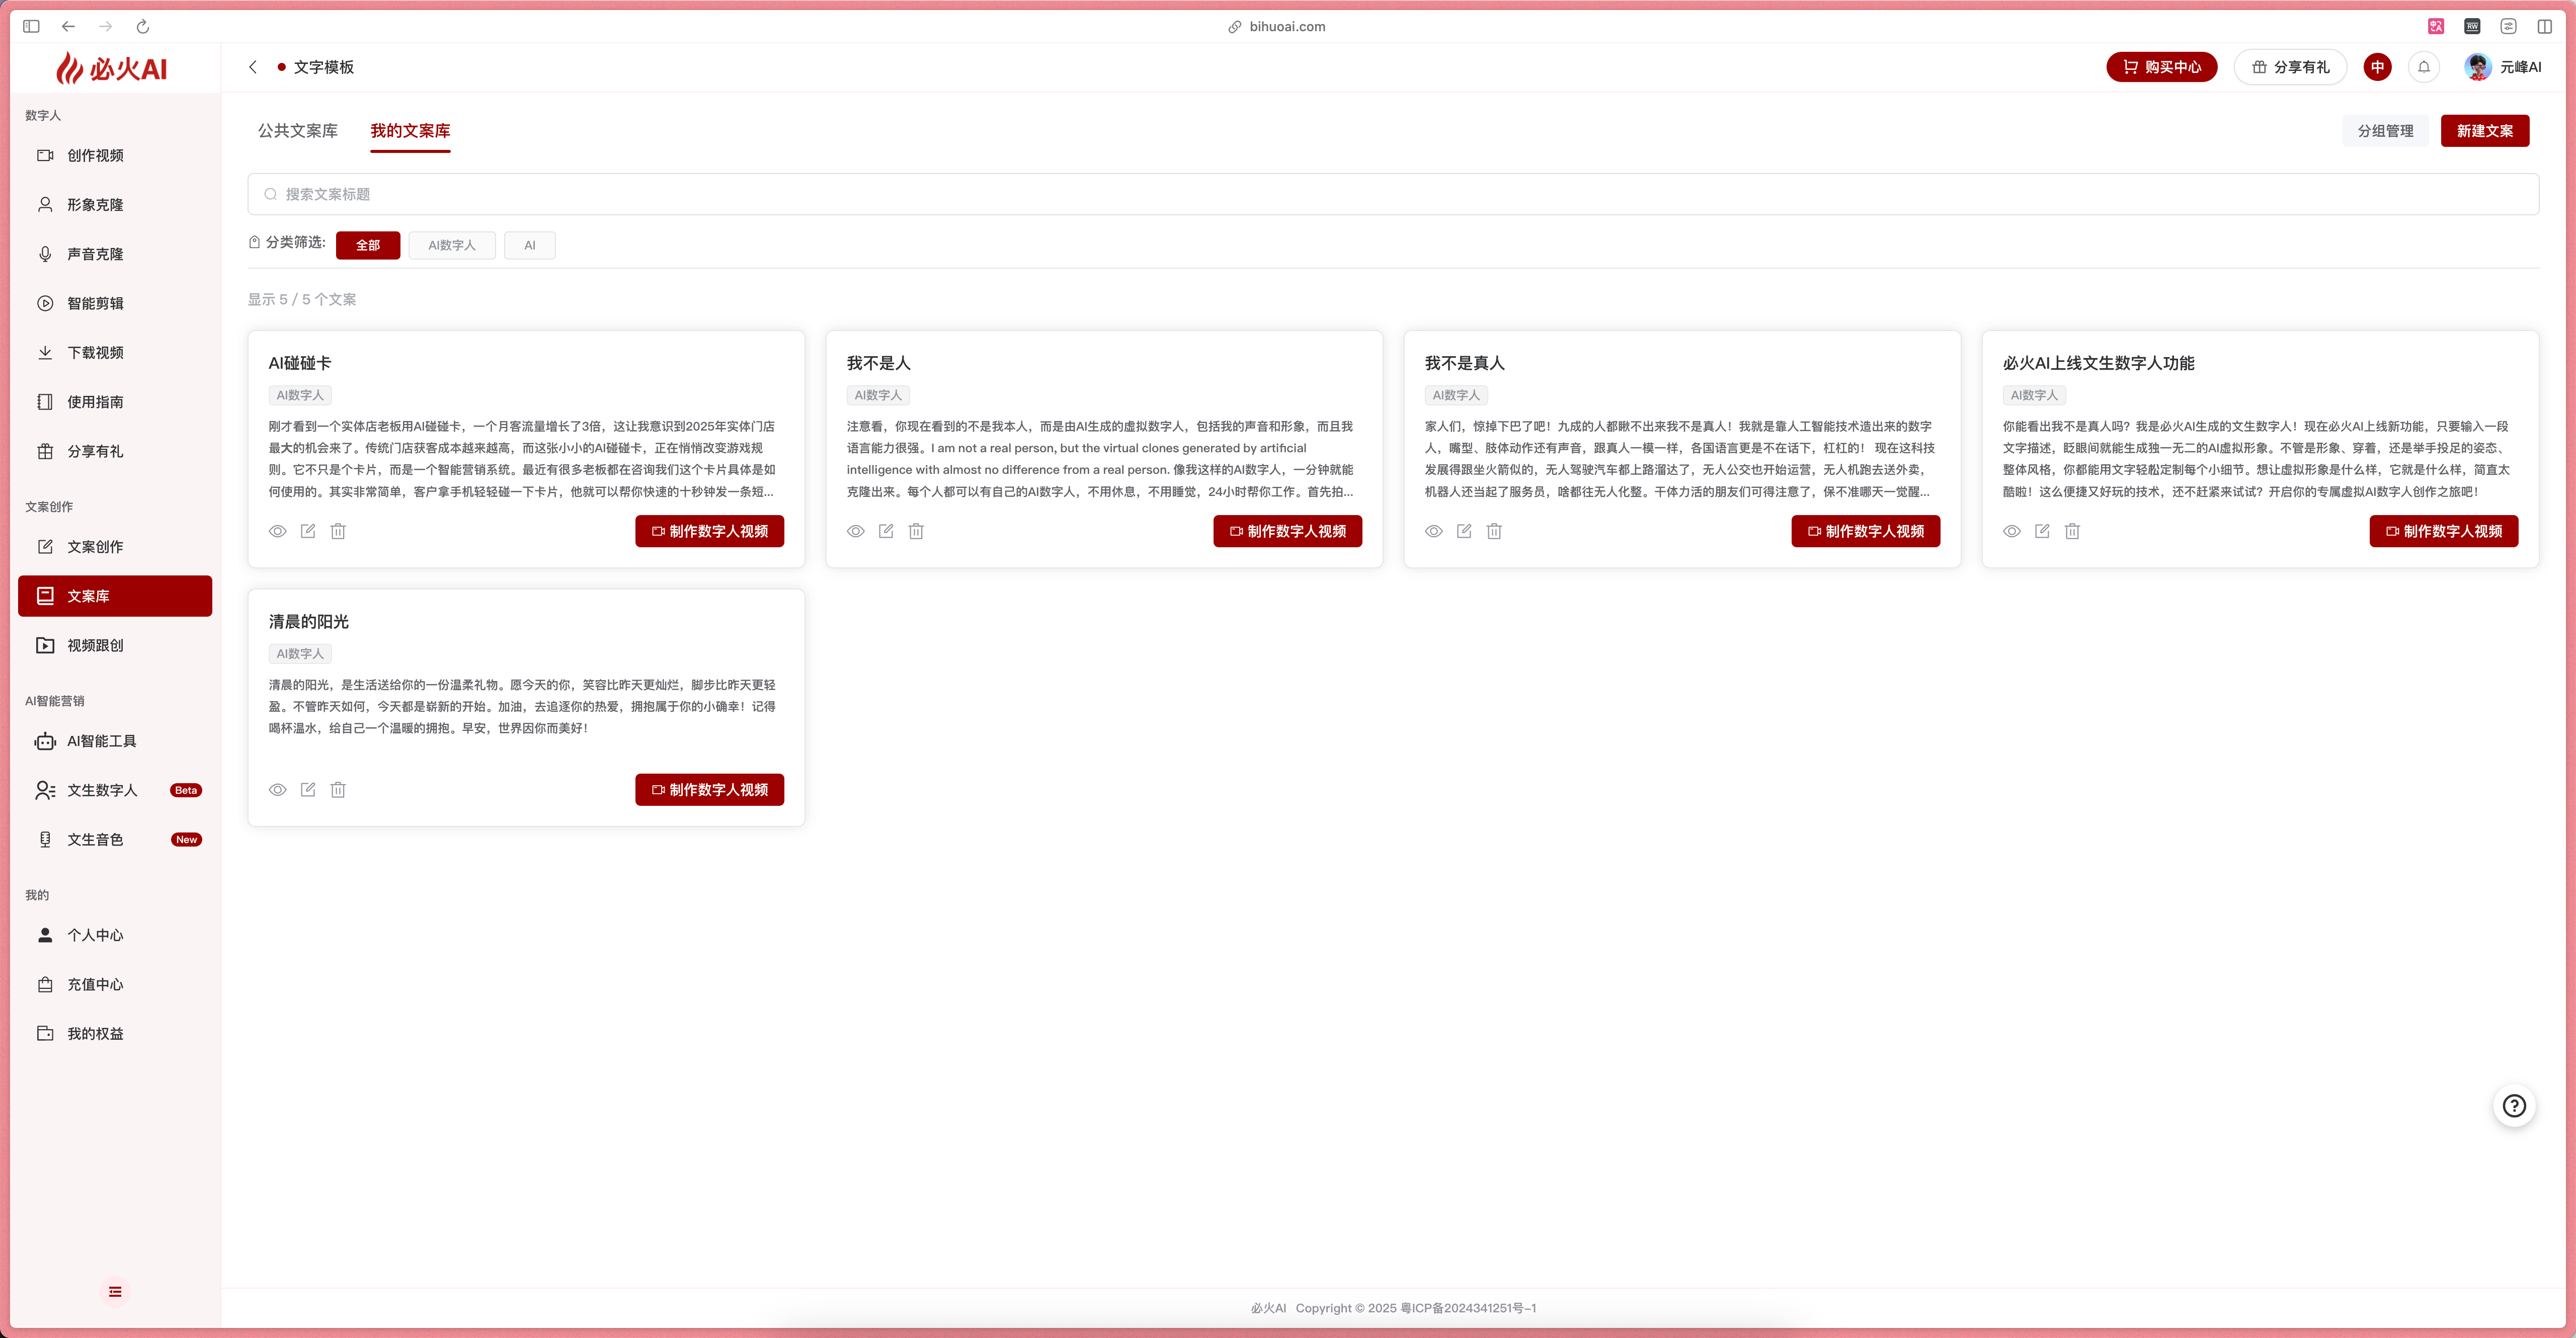The height and width of the screenshot is (1338, 2576).
Task: Open 文案创作 page in the sidebar
Action: 115,547
